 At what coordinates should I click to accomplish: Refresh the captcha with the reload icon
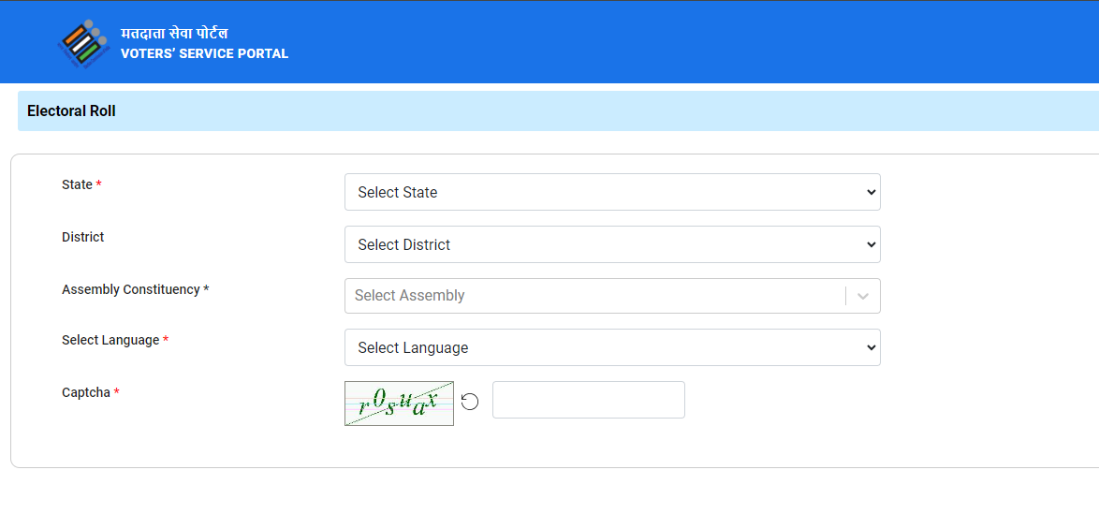point(470,402)
